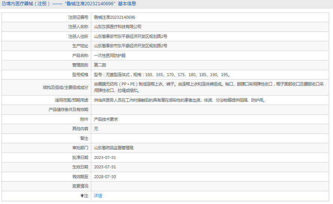The width and height of the screenshot is (333, 204).
Task: Click the 有效期至 label
Action: pos(80,177)
